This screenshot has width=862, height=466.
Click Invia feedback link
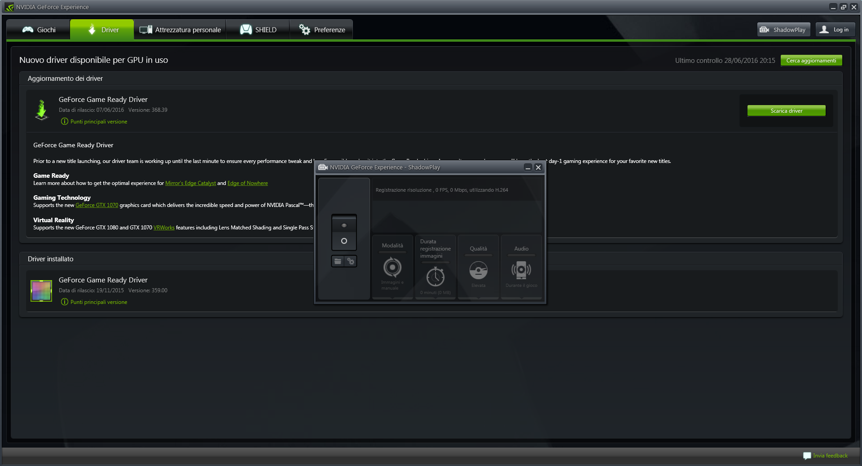(830, 456)
